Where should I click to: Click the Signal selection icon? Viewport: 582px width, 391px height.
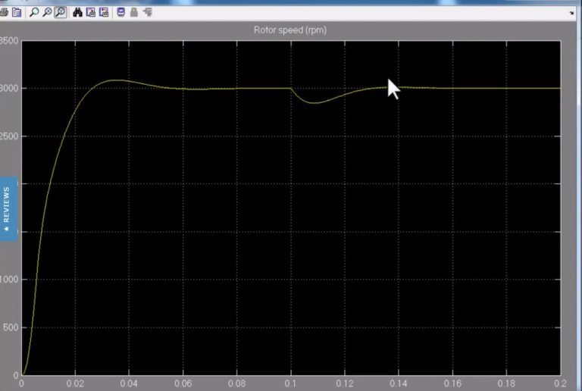click(148, 13)
